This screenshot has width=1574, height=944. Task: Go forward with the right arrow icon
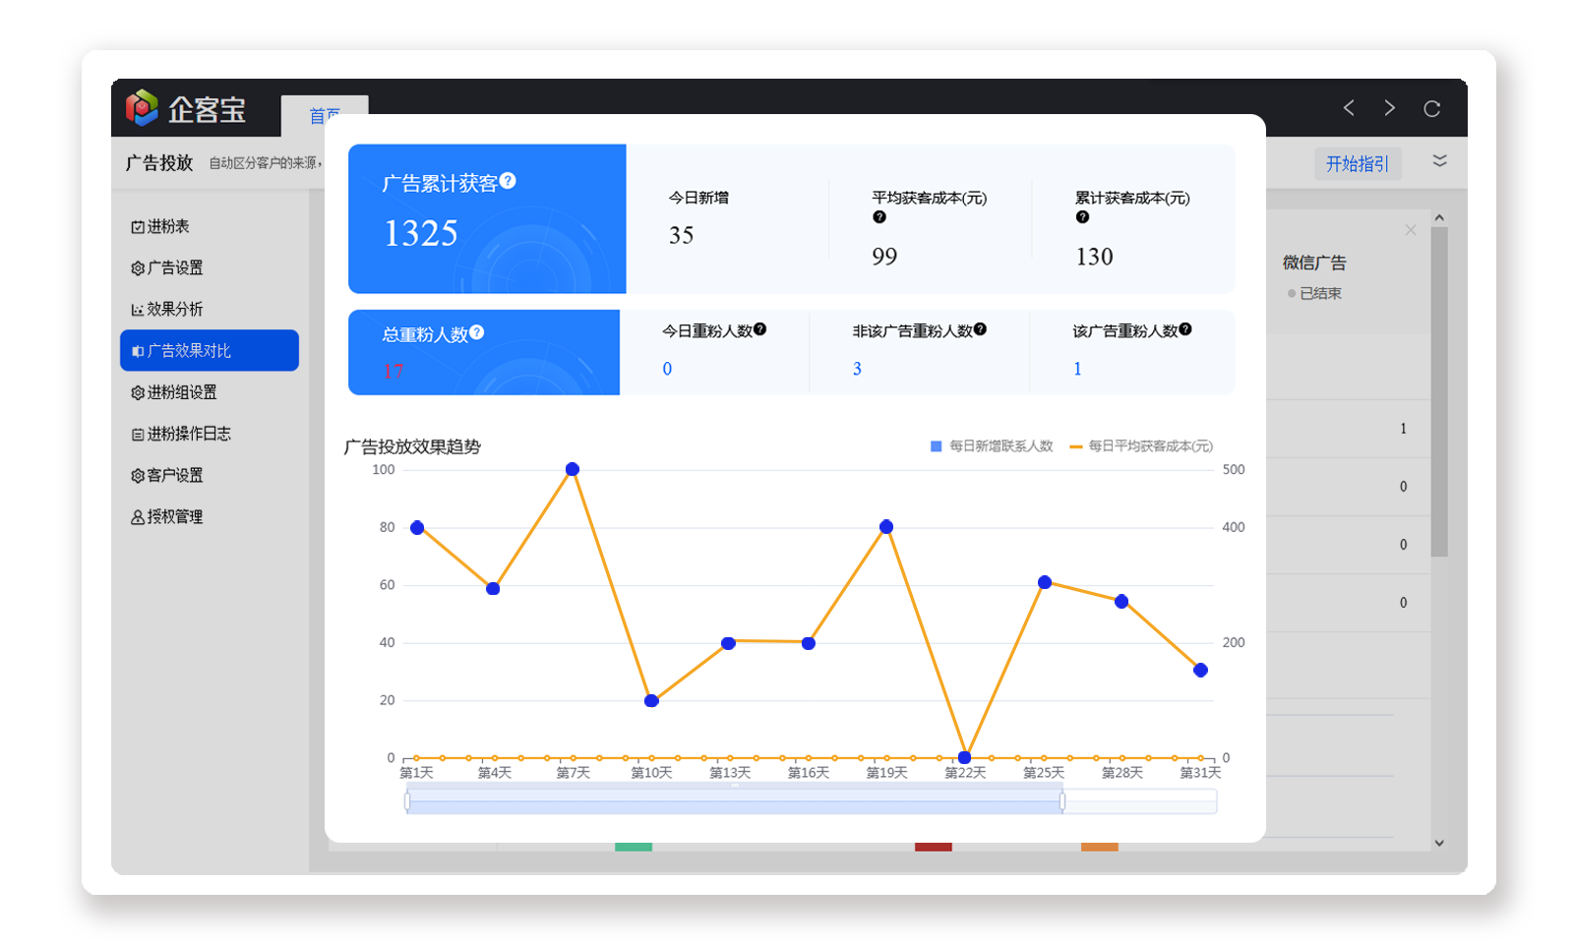pyautogui.click(x=1389, y=108)
